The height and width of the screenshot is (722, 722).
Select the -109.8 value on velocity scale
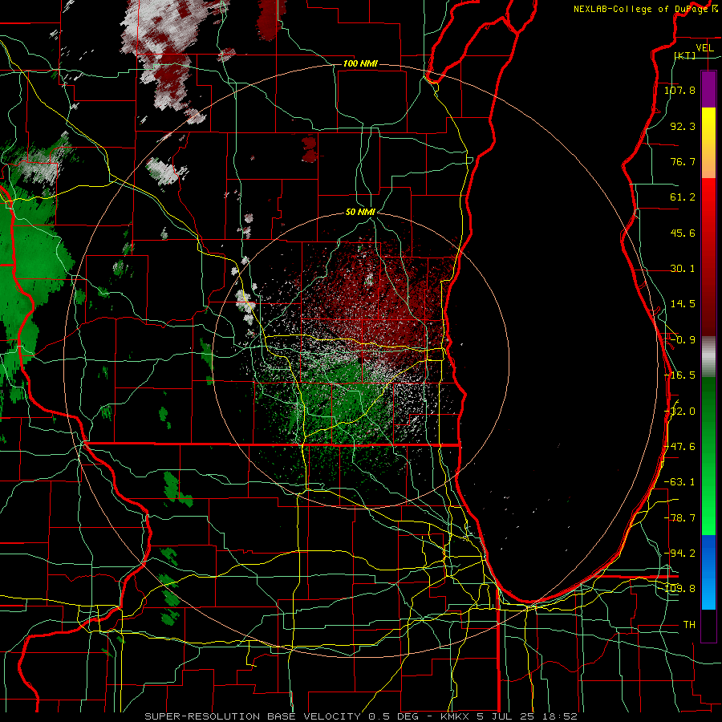[x=679, y=589]
